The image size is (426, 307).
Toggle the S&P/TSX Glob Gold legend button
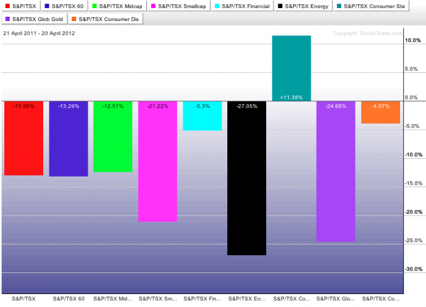(36, 19)
